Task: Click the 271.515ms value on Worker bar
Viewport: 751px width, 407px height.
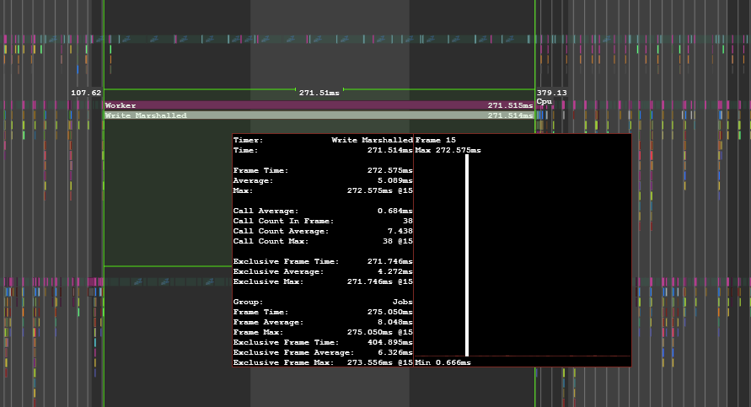Action: click(x=510, y=105)
